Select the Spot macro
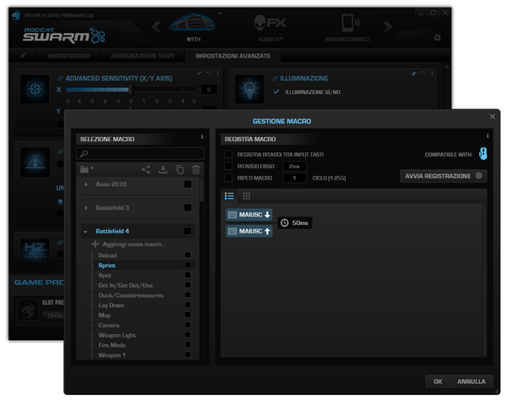 (x=105, y=275)
